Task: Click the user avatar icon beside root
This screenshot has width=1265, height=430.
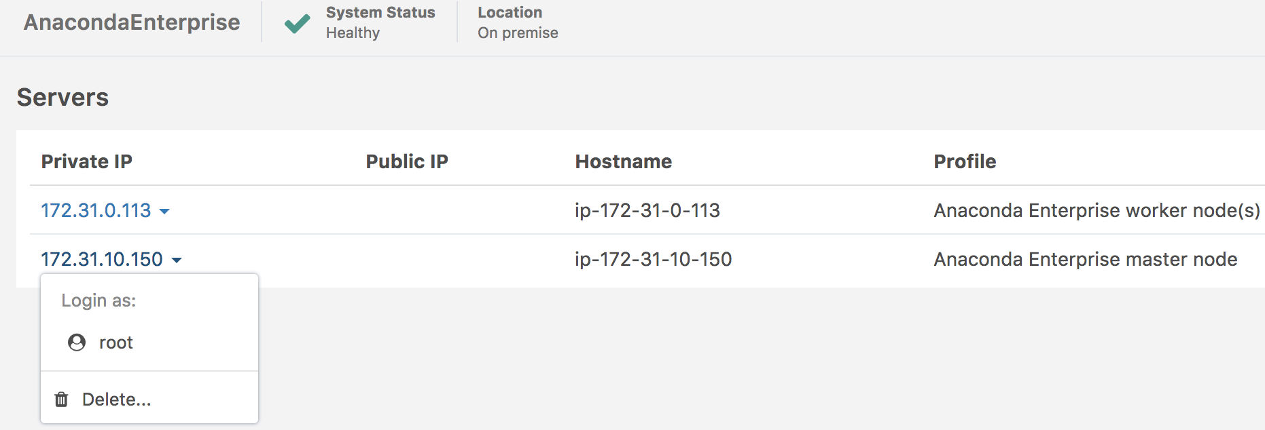Action: pyautogui.click(x=77, y=343)
